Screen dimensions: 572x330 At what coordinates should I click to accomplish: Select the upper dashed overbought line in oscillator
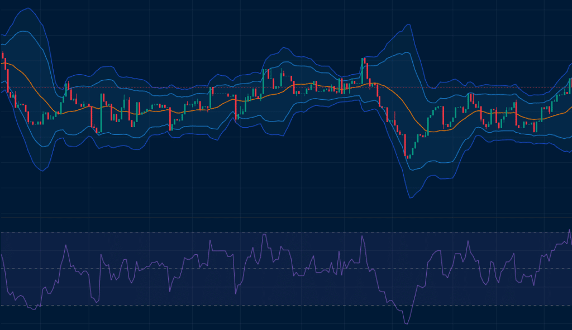pyautogui.click(x=168, y=232)
